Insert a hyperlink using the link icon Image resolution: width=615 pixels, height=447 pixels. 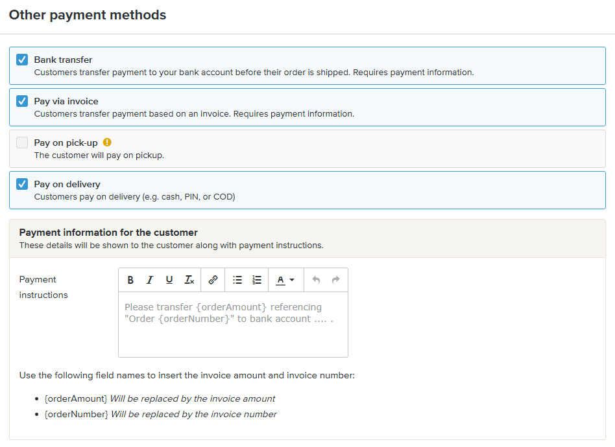tap(213, 280)
